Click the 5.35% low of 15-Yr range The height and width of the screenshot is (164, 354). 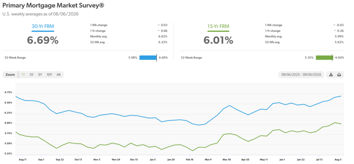click(x=309, y=58)
